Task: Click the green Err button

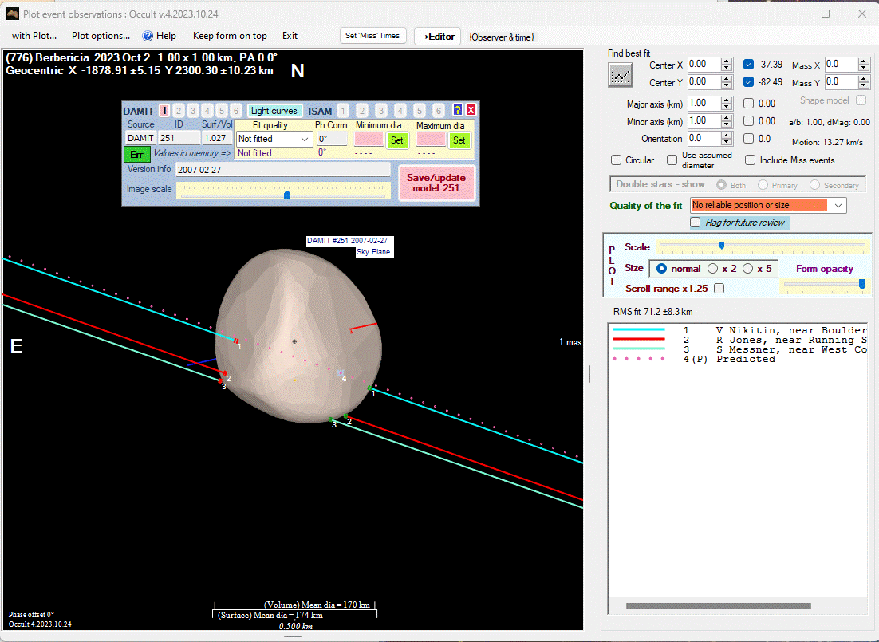Action: point(136,154)
